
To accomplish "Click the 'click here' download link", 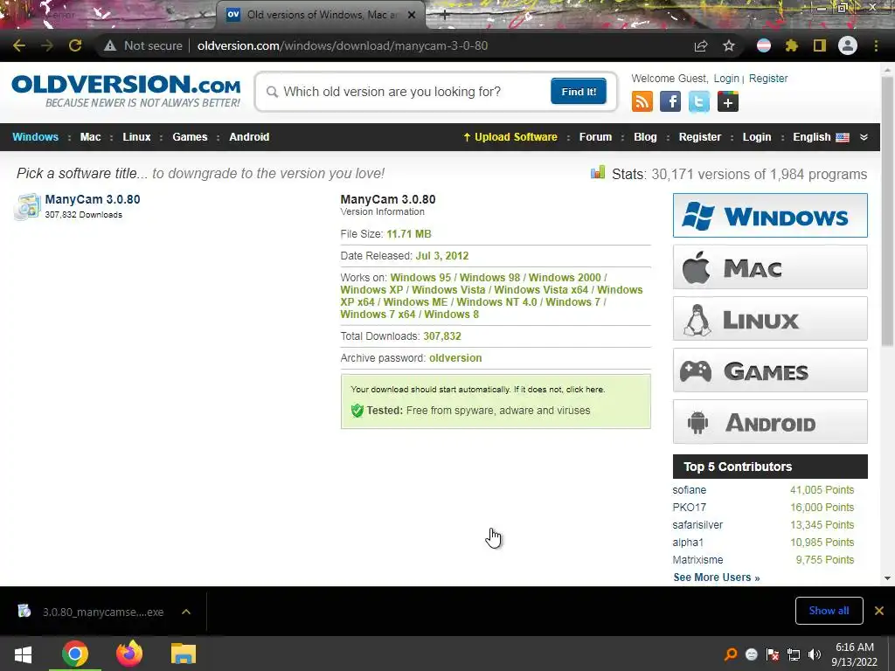I will (585, 389).
